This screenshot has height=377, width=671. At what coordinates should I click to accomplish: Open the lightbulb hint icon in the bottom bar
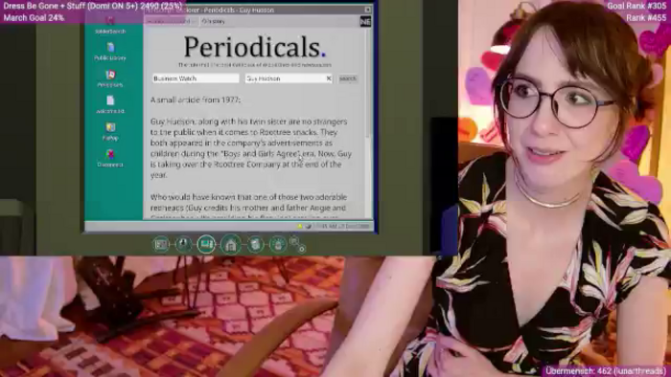pyautogui.click(x=278, y=244)
